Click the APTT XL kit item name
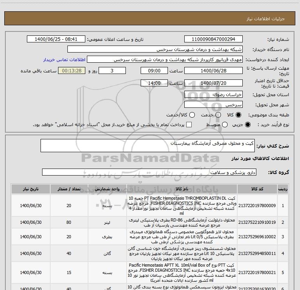This screenshot has width=300, height=290. point(182,272)
